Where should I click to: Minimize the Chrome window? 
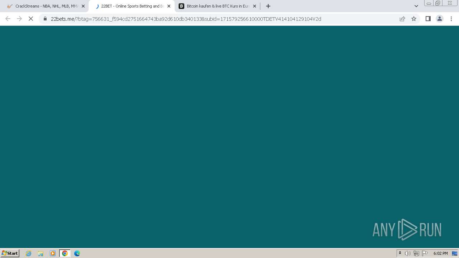click(429, 3)
